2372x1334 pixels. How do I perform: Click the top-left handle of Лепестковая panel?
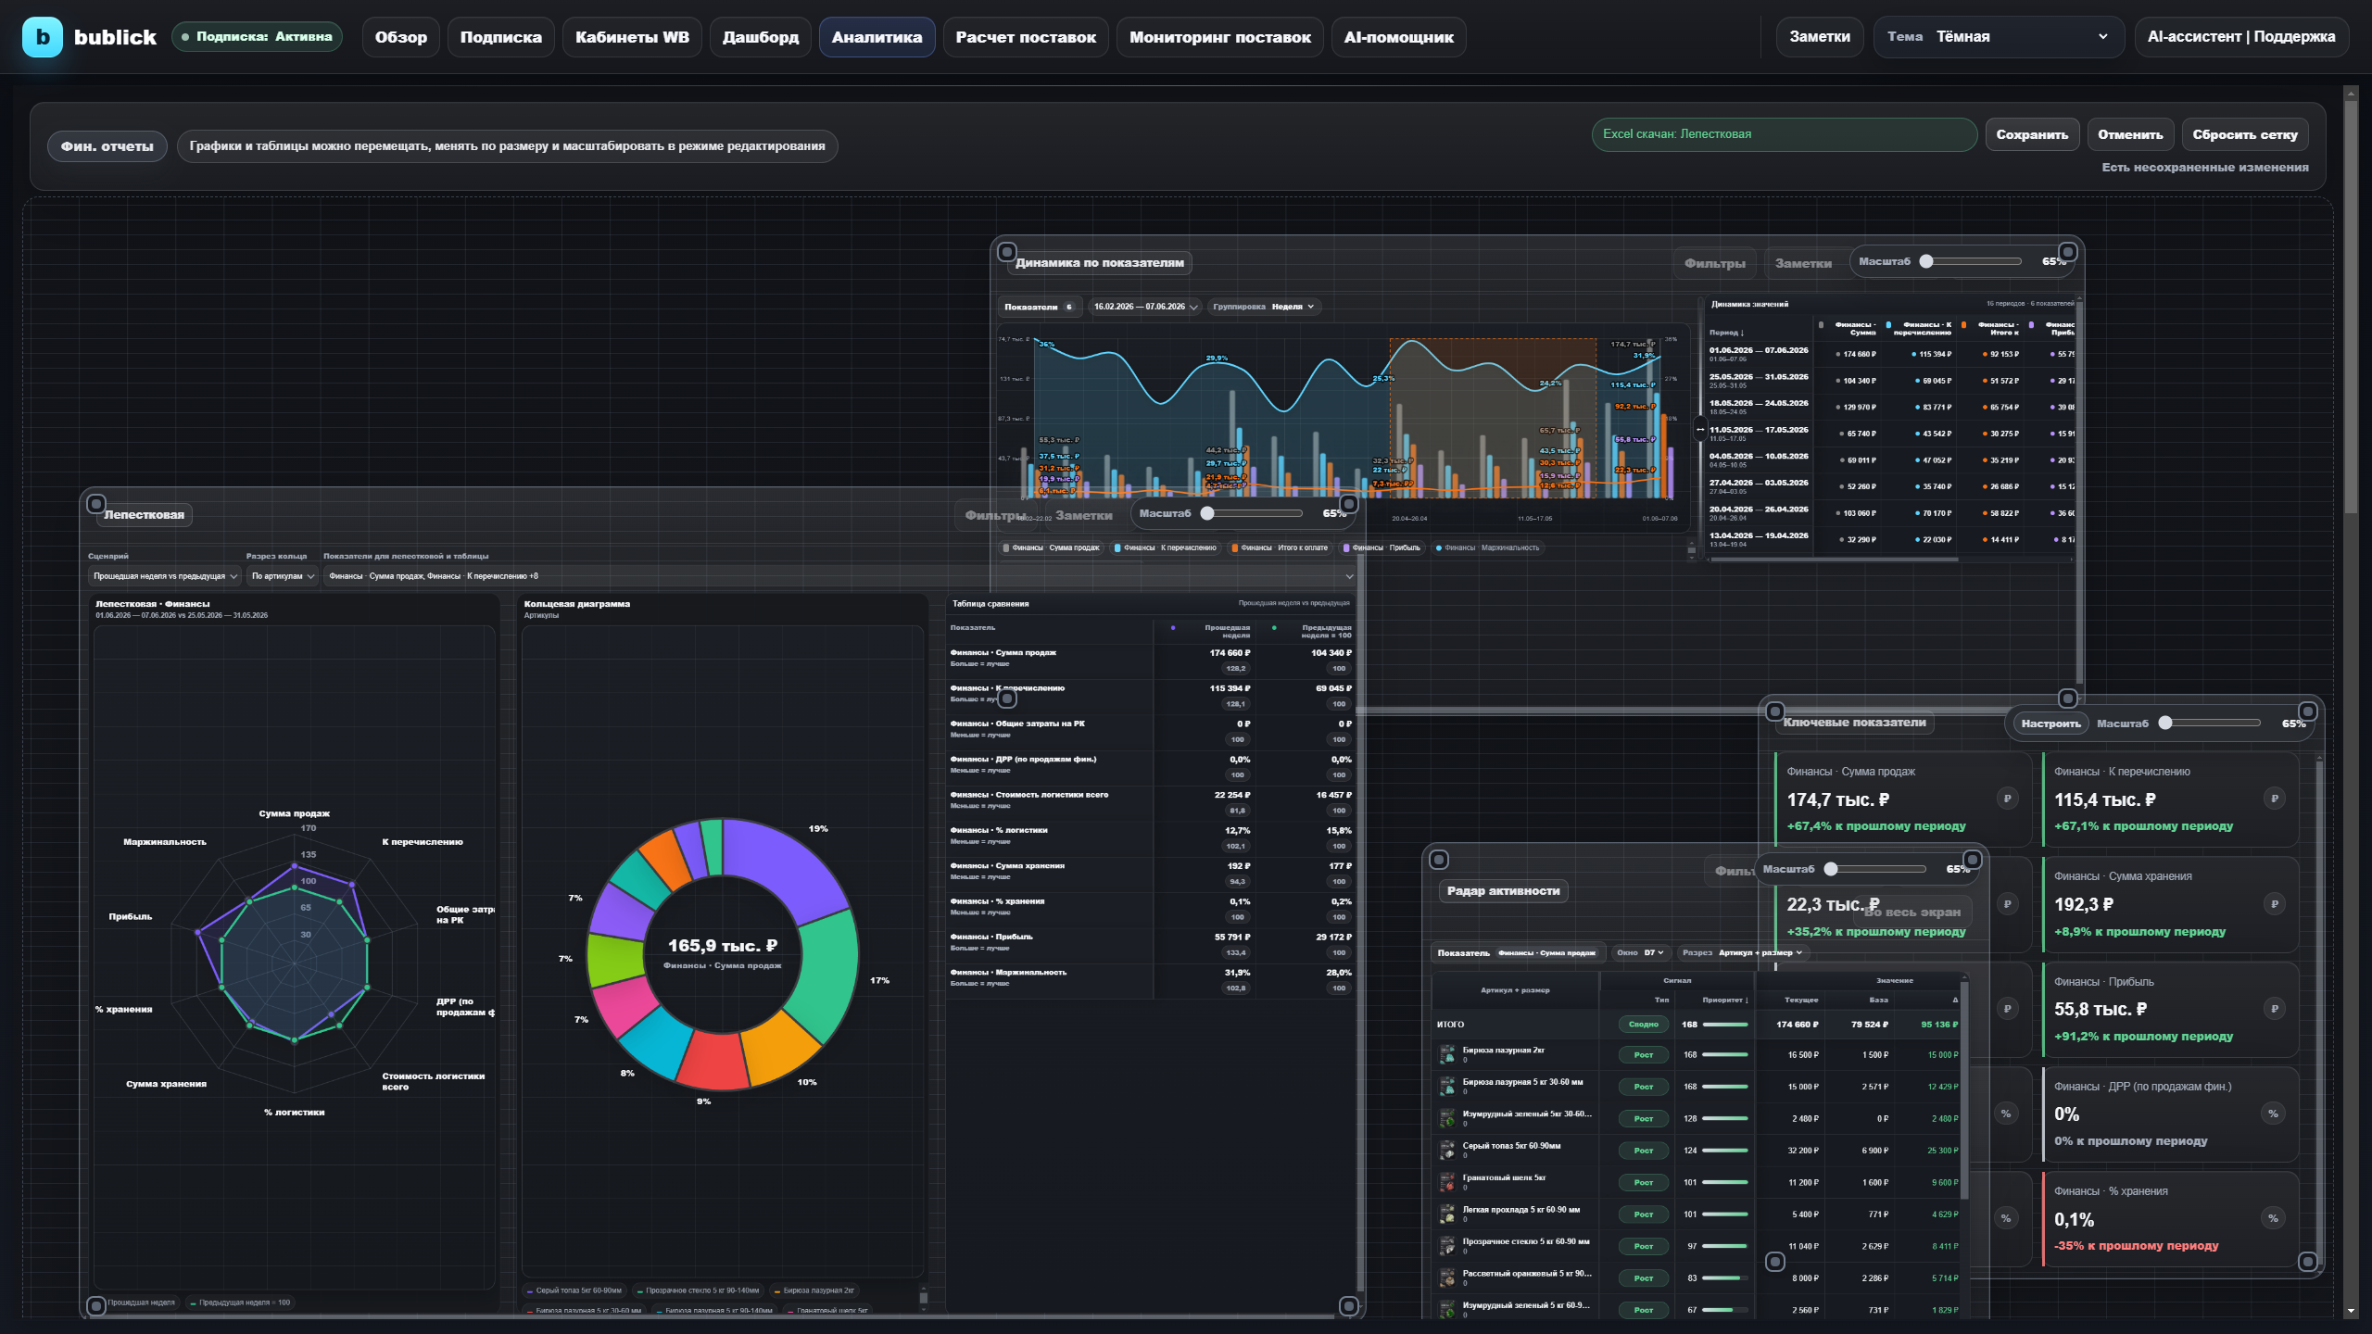(95, 504)
